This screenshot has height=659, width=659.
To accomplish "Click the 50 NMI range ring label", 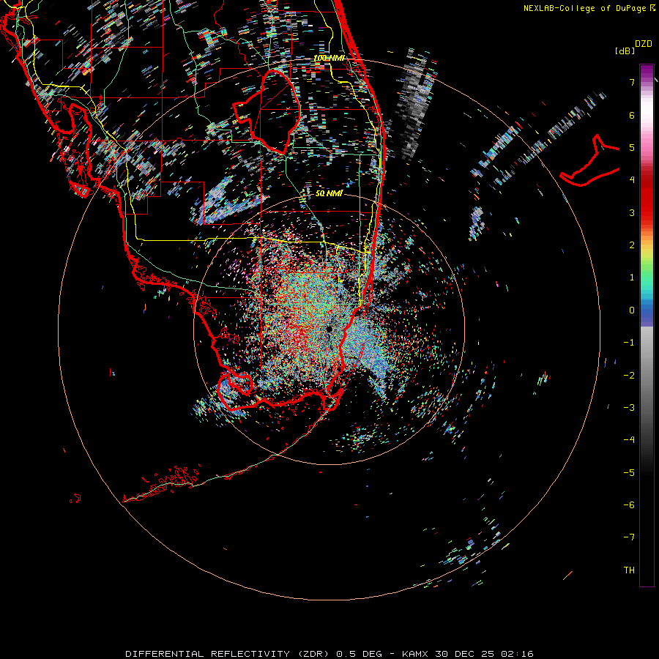I will (329, 193).
